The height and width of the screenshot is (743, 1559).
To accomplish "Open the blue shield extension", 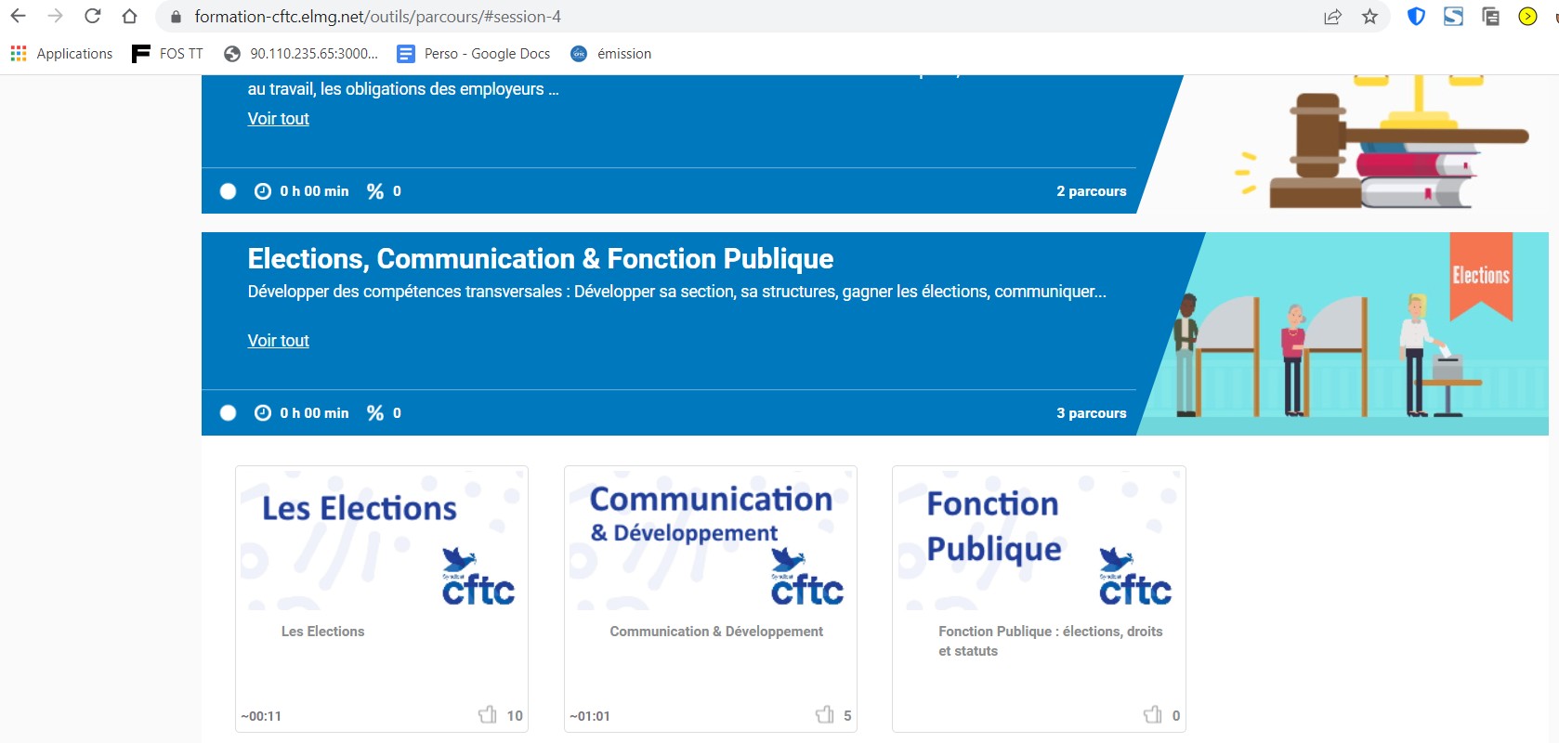I will click(1416, 17).
